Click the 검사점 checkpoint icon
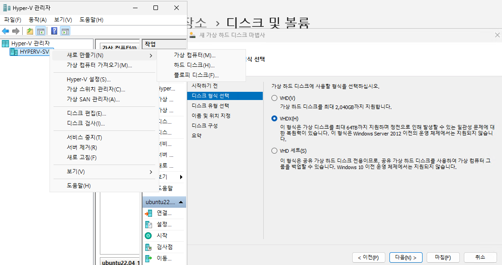Image resolution: width=502 pixels, height=265 pixels. (148, 247)
